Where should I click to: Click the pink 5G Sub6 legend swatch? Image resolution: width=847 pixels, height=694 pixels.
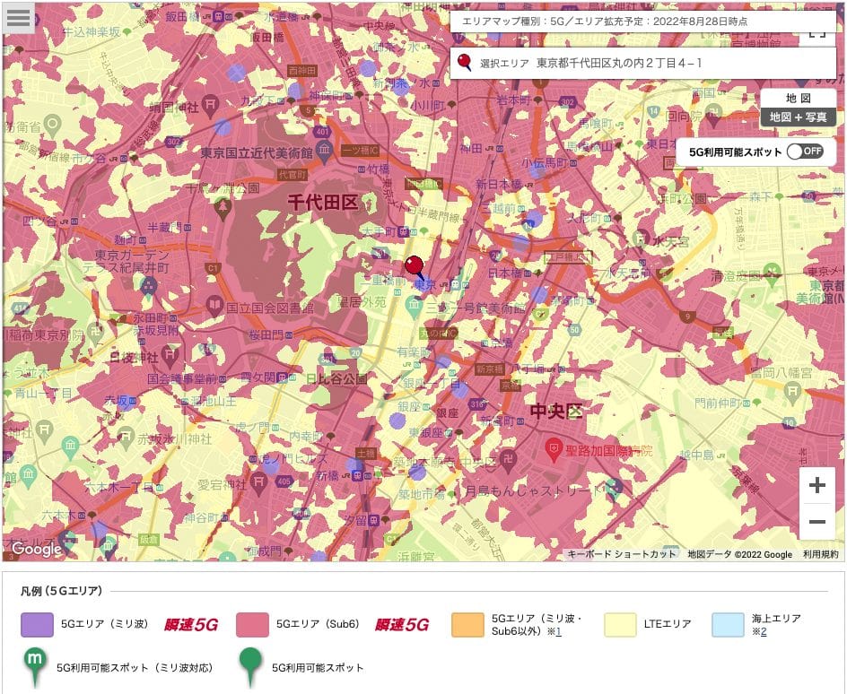click(x=252, y=625)
